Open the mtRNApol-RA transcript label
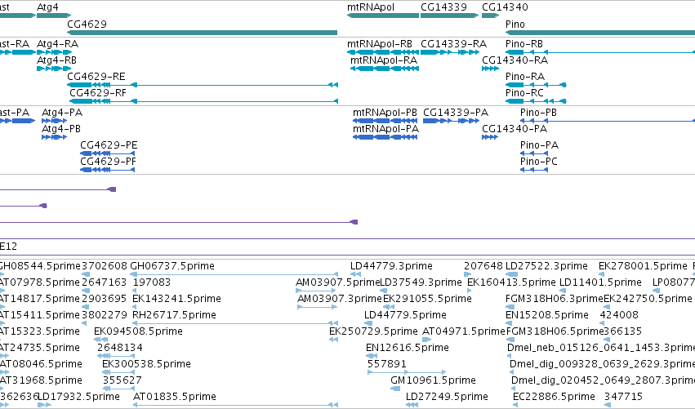This screenshot has width=695, height=409. click(384, 60)
